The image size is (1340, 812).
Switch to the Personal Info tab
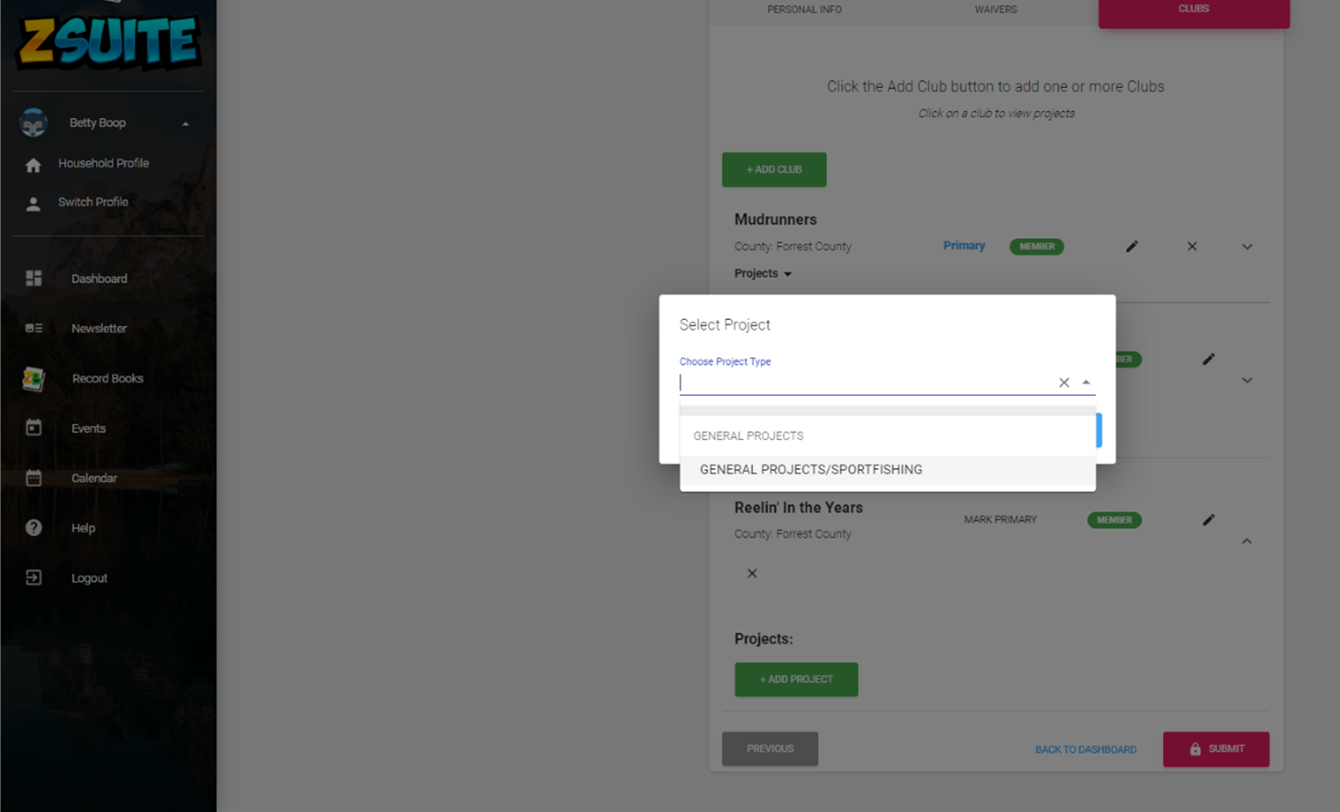(804, 9)
